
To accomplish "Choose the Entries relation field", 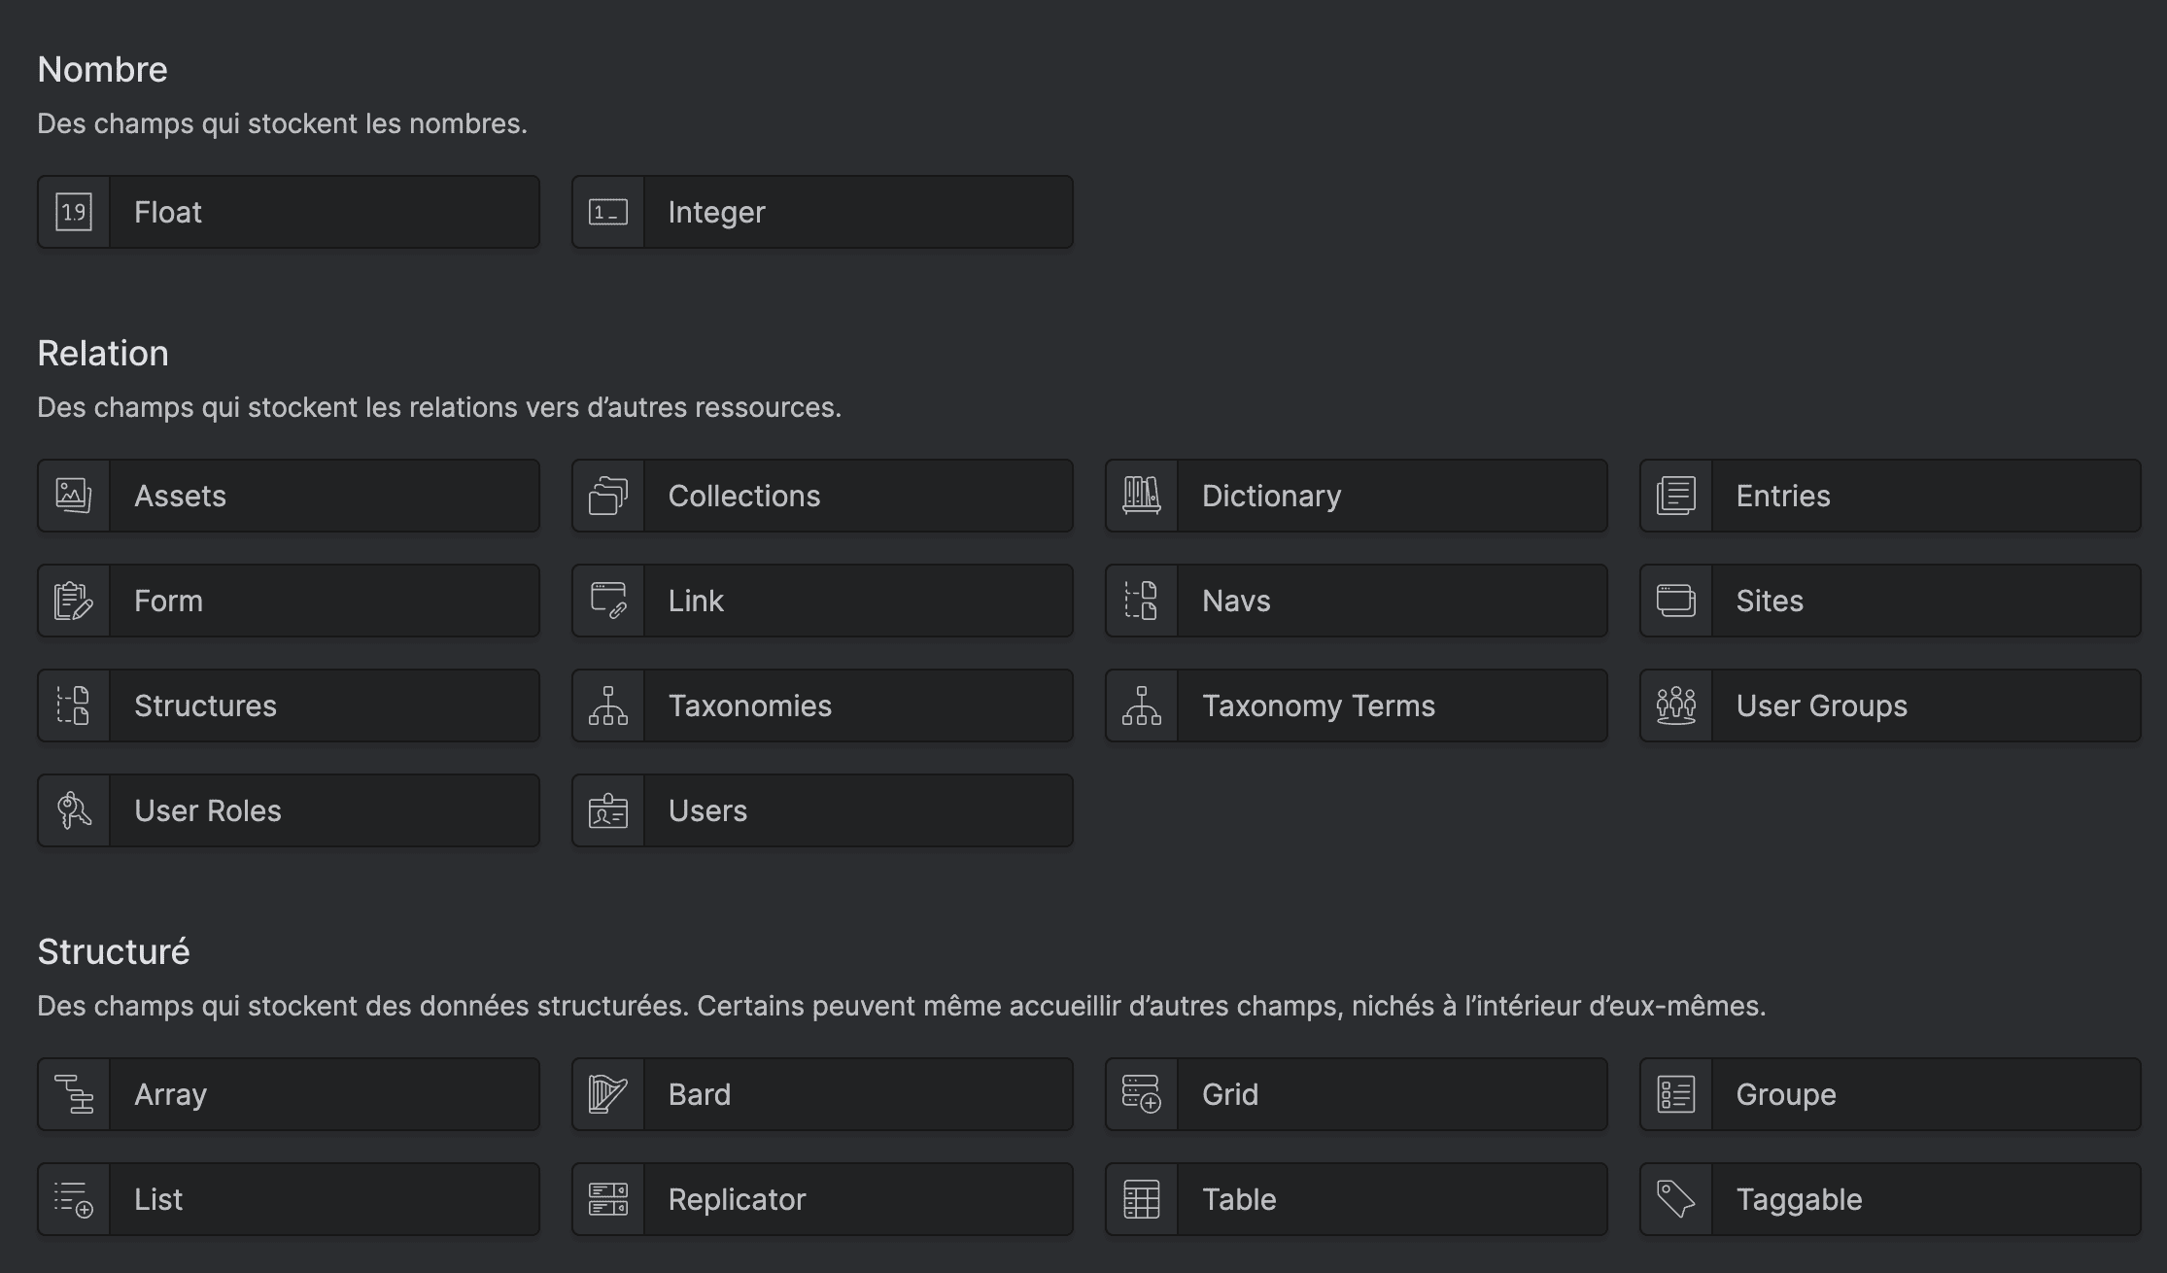I will 1890,496.
